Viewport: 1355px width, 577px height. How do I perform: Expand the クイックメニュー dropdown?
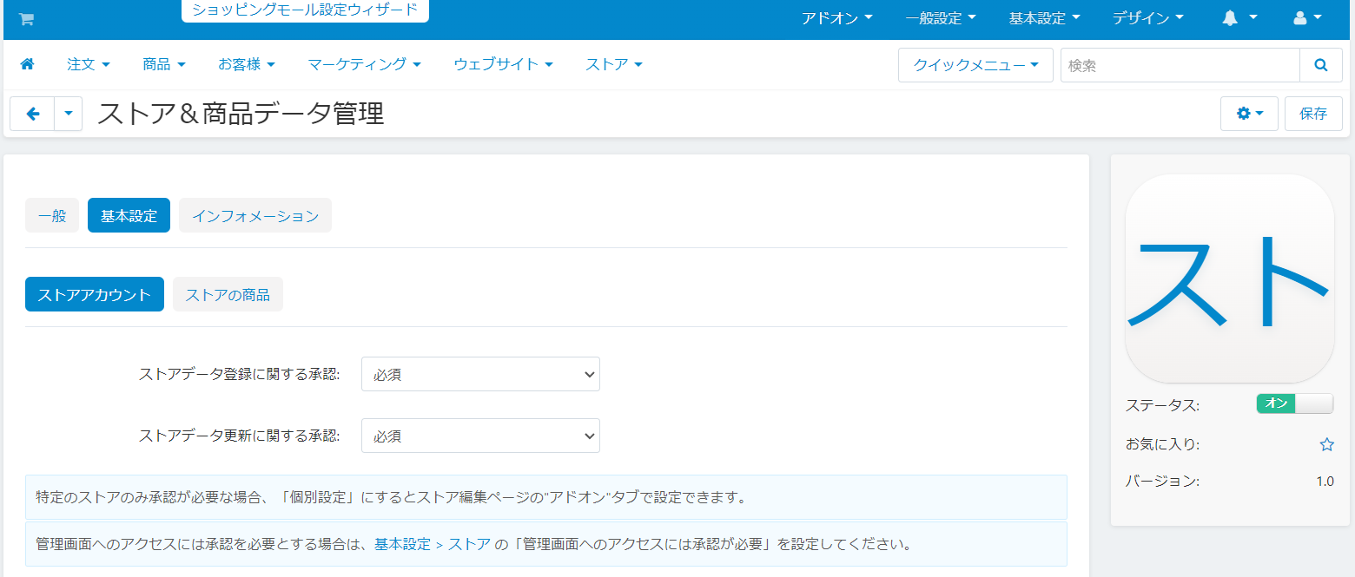click(x=975, y=65)
